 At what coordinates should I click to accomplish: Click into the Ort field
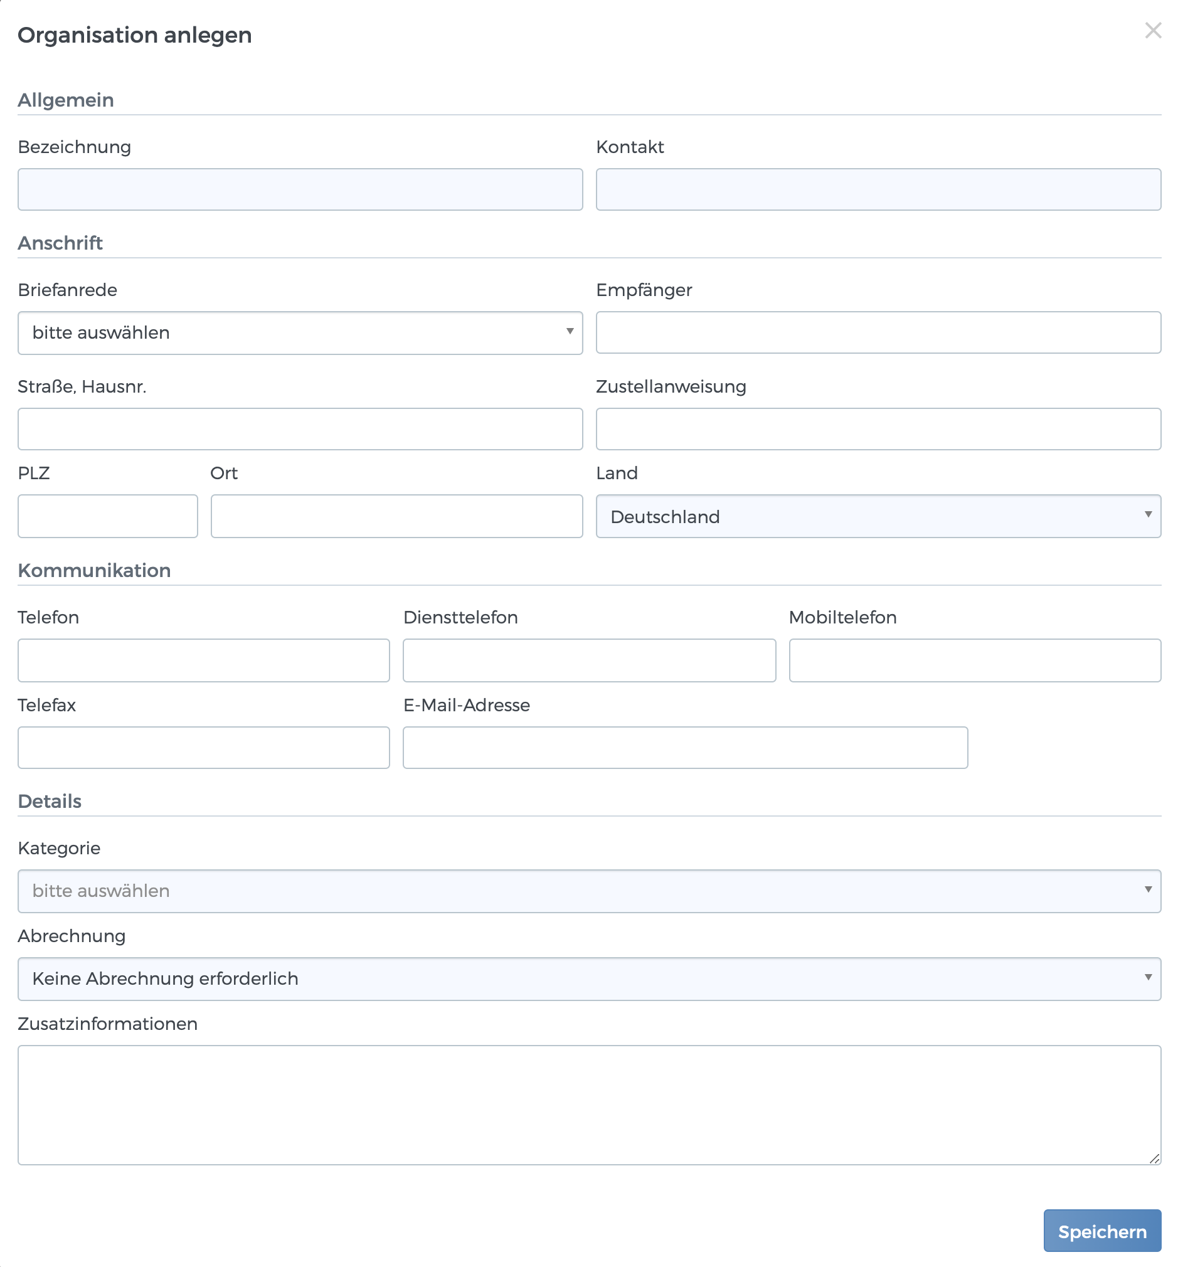(396, 516)
